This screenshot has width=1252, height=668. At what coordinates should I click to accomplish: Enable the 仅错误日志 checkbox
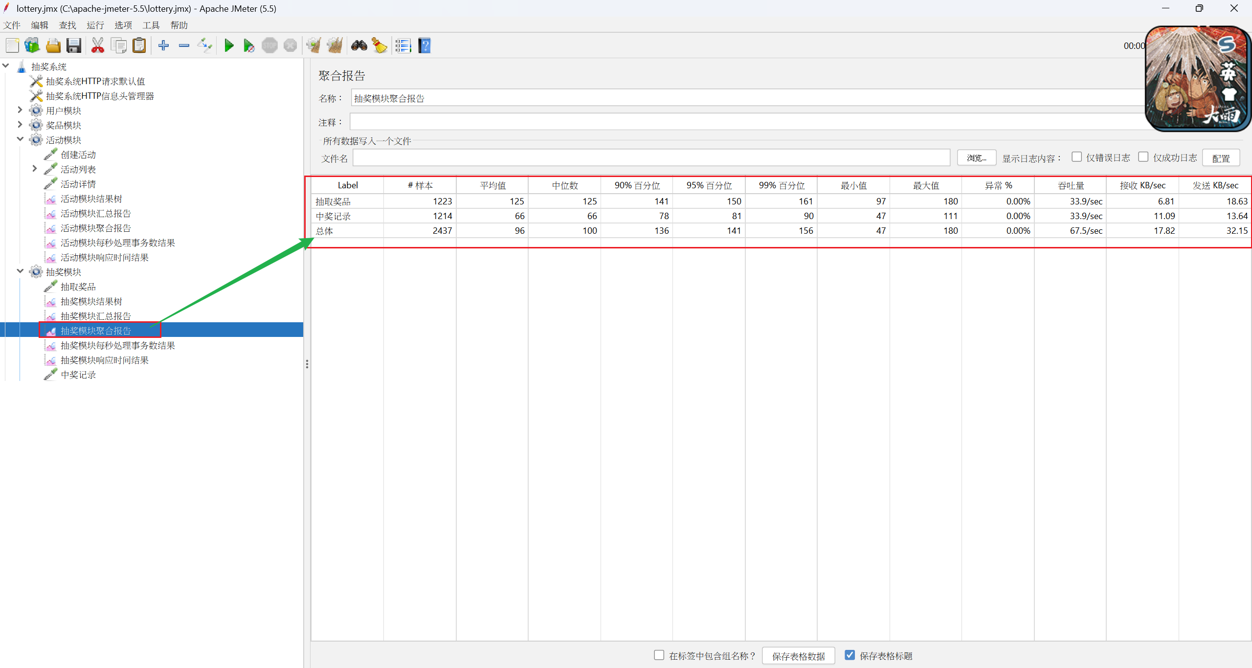pyautogui.click(x=1076, y=157)
